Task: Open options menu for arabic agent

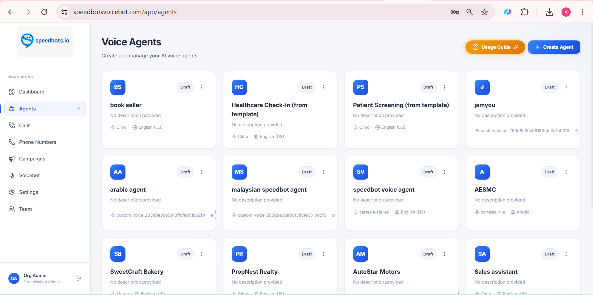Action: click(202, 172)
